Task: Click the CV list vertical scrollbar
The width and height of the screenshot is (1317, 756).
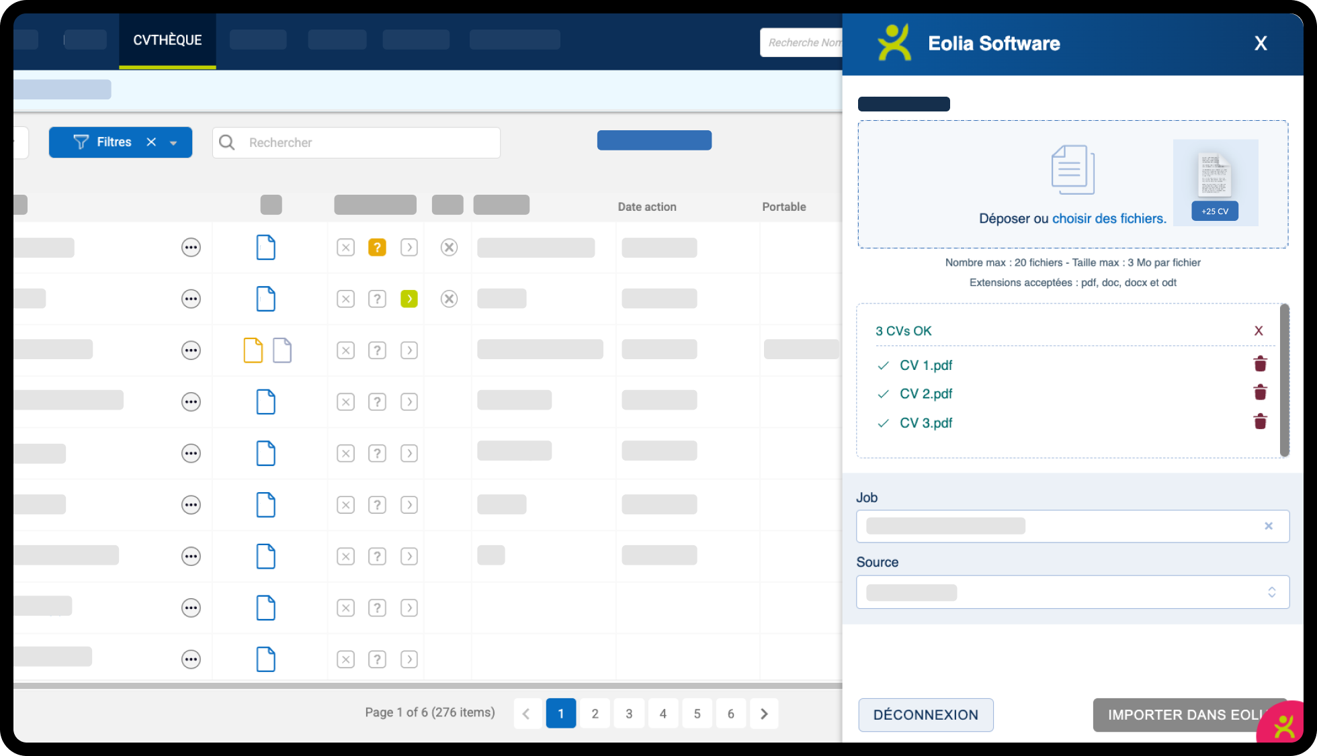Action: [x=1284, y=380]
